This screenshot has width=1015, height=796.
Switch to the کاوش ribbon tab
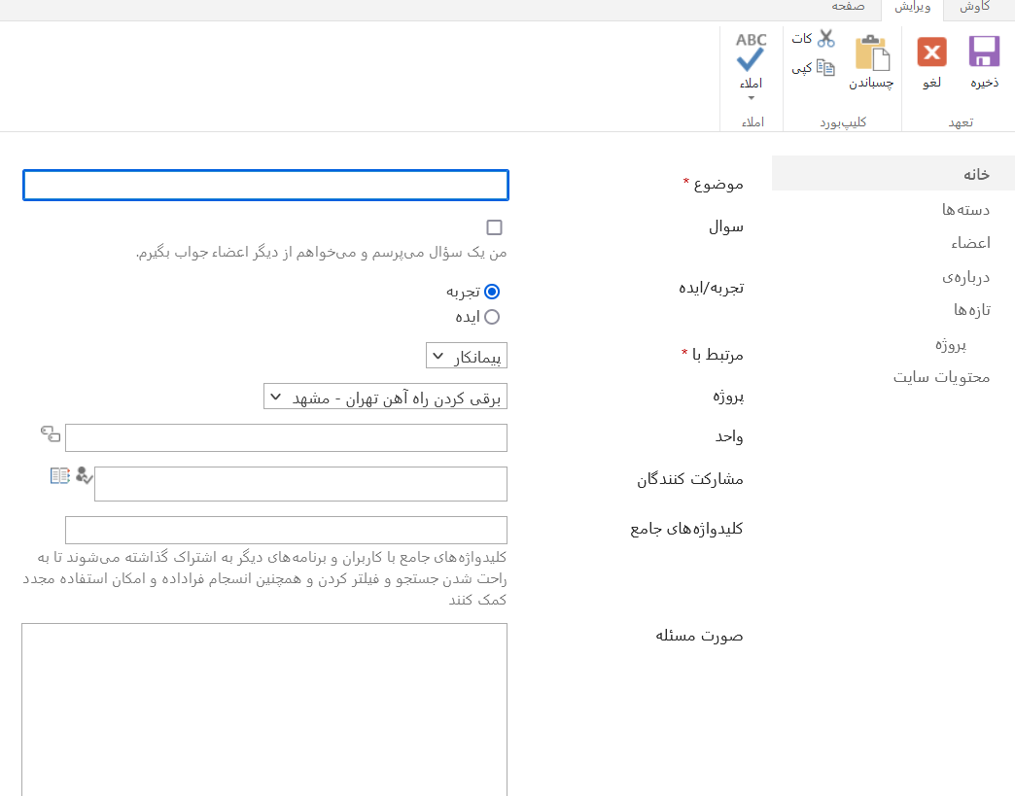point(974,7)
